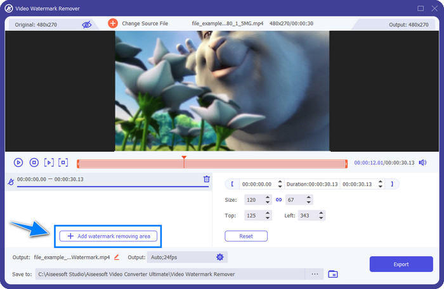Viewport: 444px width, 289px height.
Task: Click the Left value field 343
Action: 308,216
